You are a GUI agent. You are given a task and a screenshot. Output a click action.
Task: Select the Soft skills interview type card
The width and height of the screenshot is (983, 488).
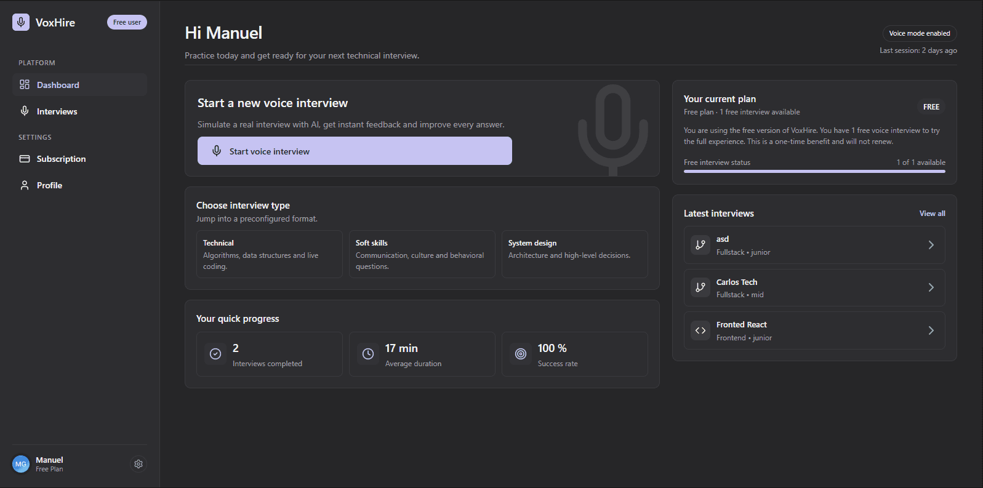[422, 254]
